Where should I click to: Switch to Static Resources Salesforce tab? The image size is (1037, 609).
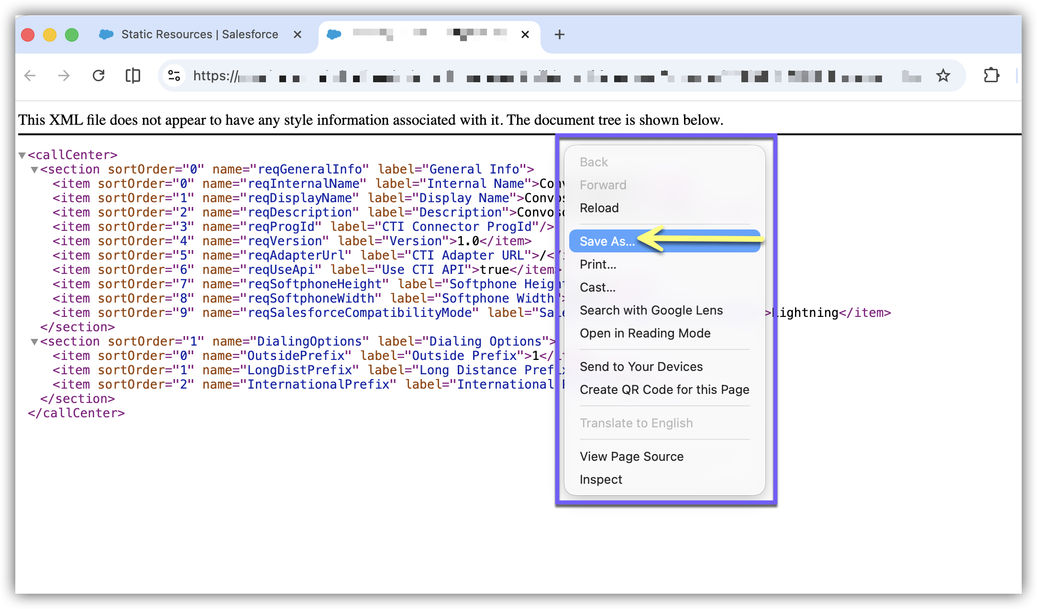[x=199, y=34]
